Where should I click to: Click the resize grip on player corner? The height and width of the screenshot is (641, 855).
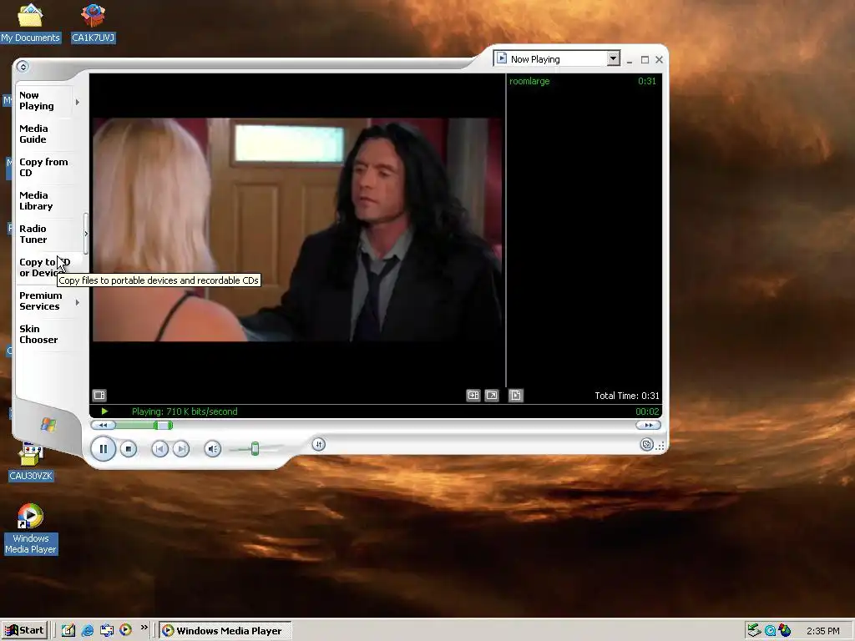coord(660,446)
